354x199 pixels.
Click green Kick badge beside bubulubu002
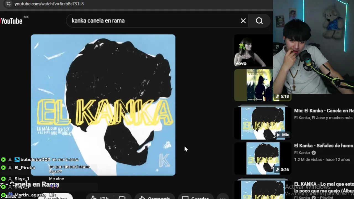click(x=3, y=159)
